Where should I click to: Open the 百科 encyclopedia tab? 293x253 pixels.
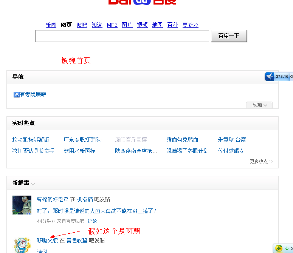click(x=172, y=25)
